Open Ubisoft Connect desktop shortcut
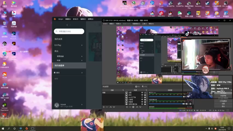Screen dimensions: 233x131 point(143,5)
